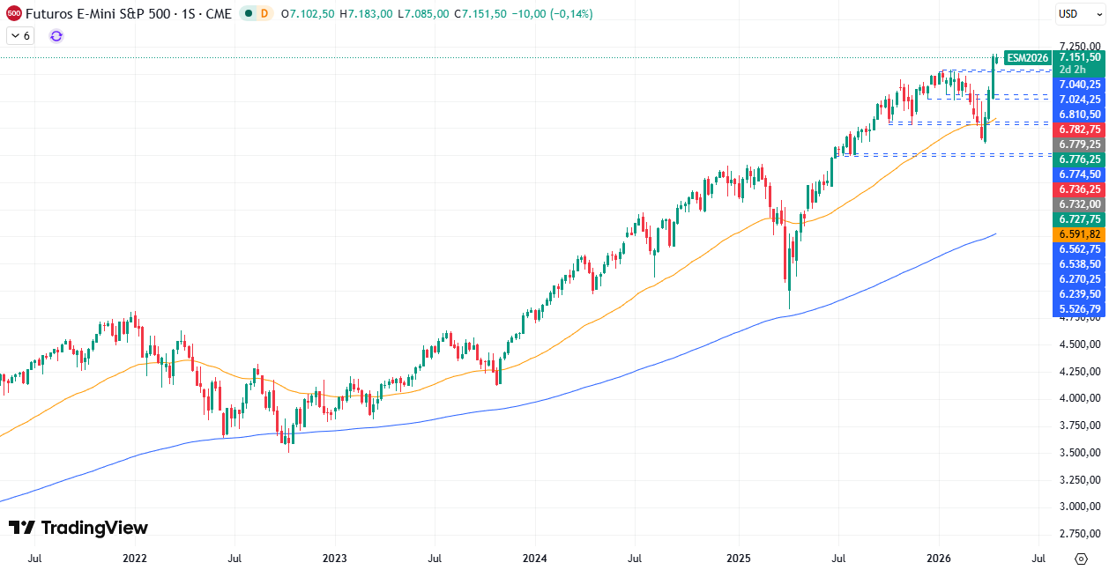Click the purple circular refresh icon
Viewport: 1109px width, 570px height.
(x=56, y=36)
